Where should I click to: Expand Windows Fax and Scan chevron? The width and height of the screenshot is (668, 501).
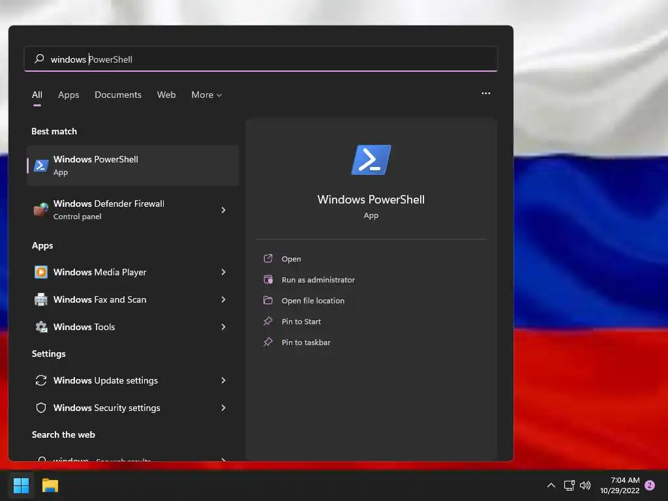point(223,299)
